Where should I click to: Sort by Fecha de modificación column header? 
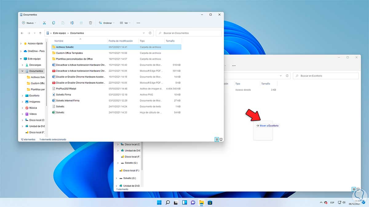[x=121, y=41]
